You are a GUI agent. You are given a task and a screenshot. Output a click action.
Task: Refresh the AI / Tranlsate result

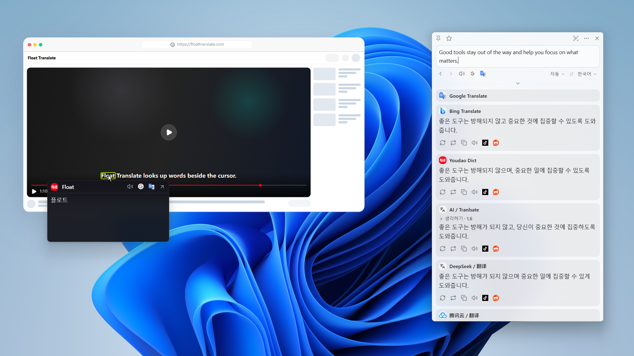[443, 249]
